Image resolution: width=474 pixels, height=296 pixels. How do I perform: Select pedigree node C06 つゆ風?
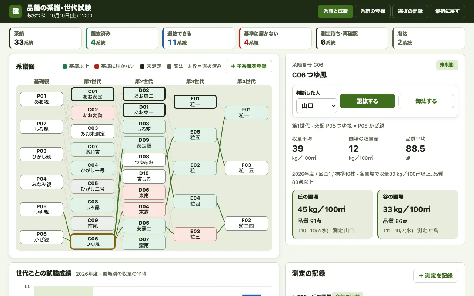pyautogui.click(x=93, y=242)
